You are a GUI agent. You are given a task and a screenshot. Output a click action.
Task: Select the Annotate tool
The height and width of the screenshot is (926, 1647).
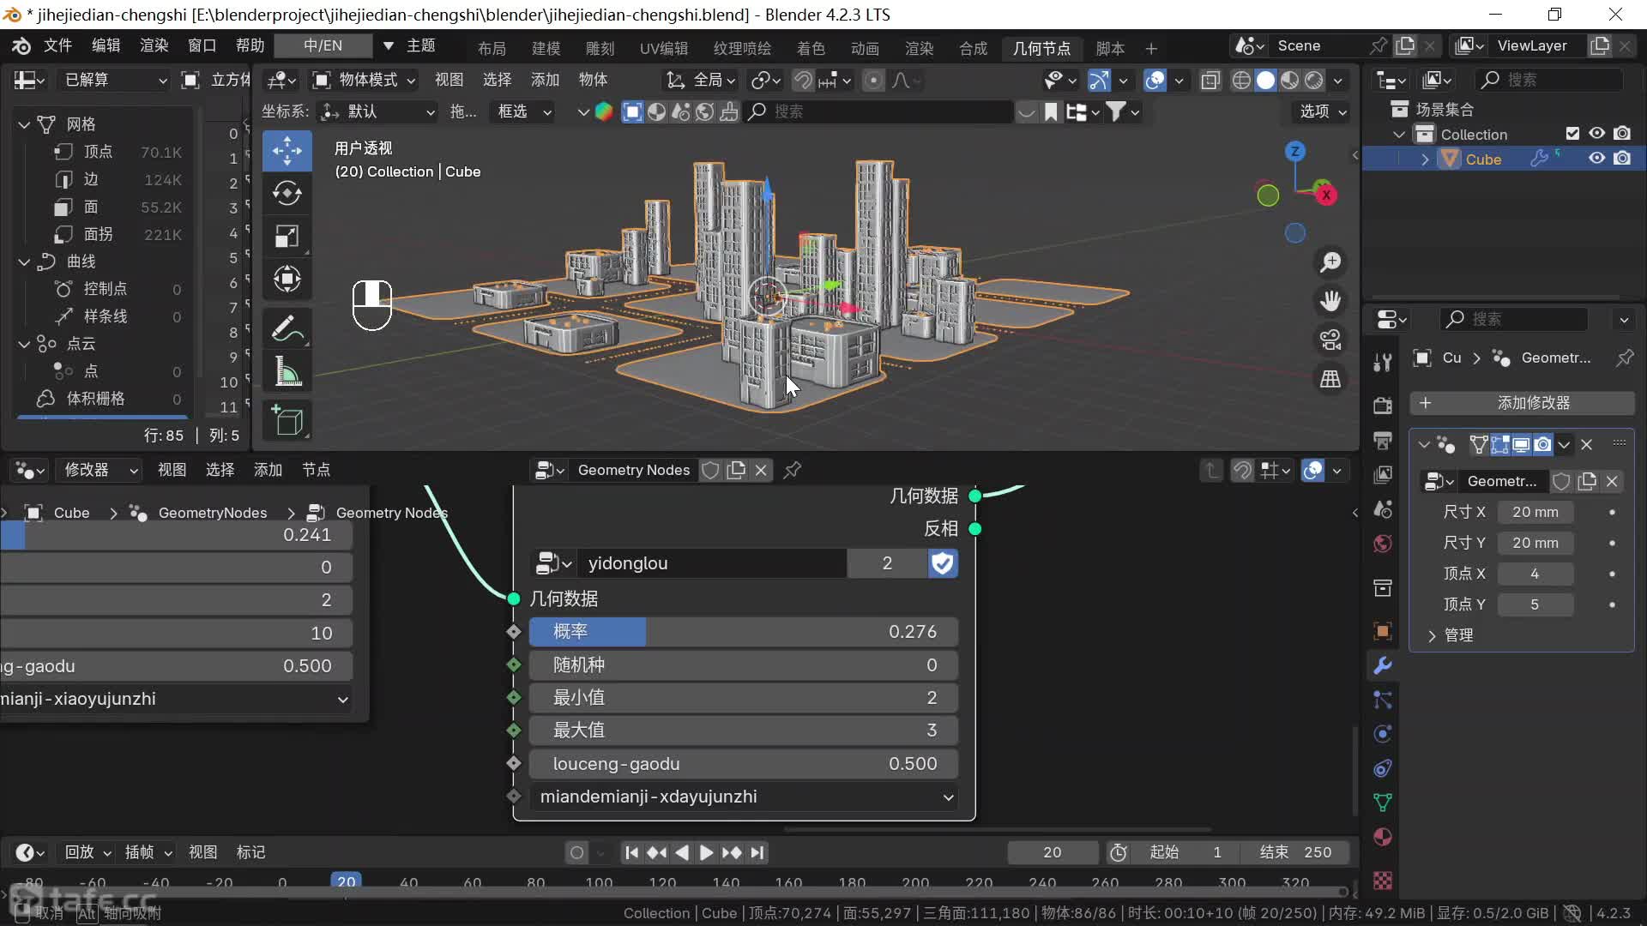(x=287, y=328)
